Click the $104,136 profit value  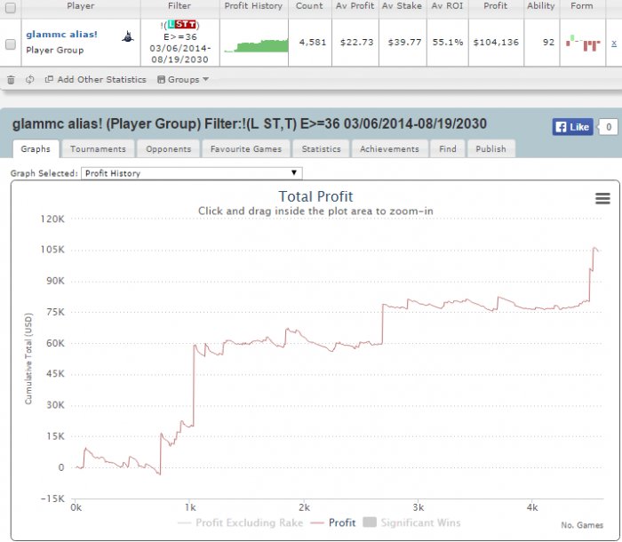click(x=496, y=43)
